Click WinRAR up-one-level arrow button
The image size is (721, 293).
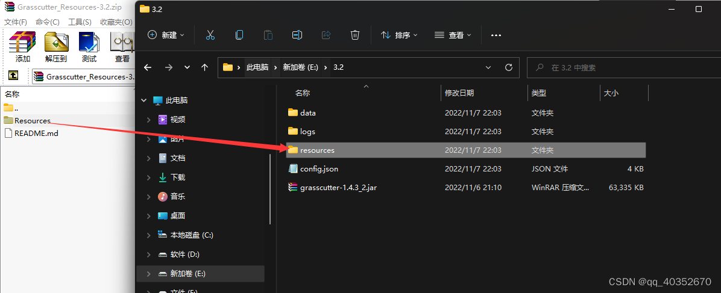pos(14,76)
